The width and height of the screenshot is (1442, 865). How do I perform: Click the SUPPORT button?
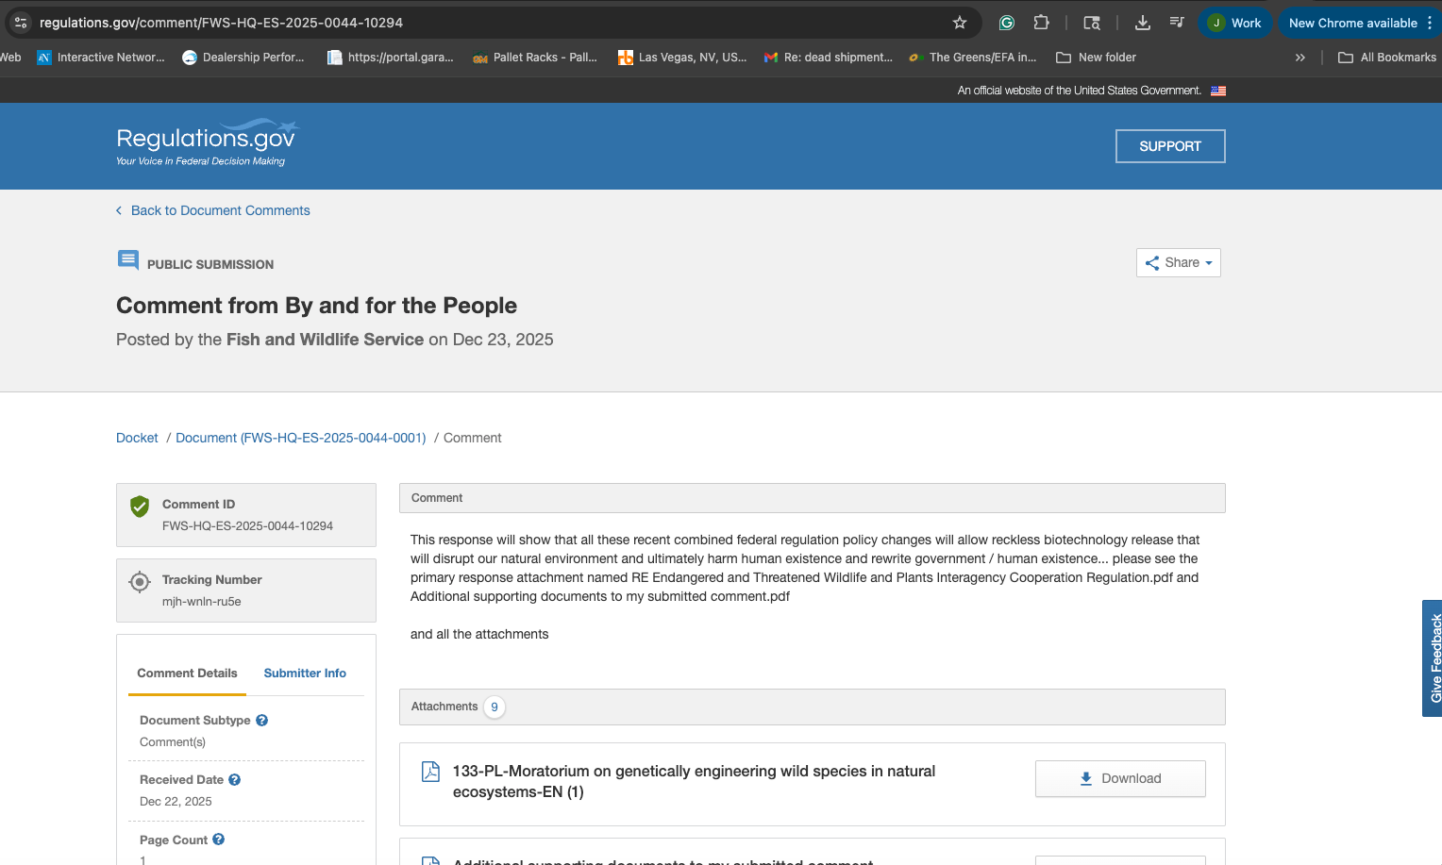click(1169, 146)
